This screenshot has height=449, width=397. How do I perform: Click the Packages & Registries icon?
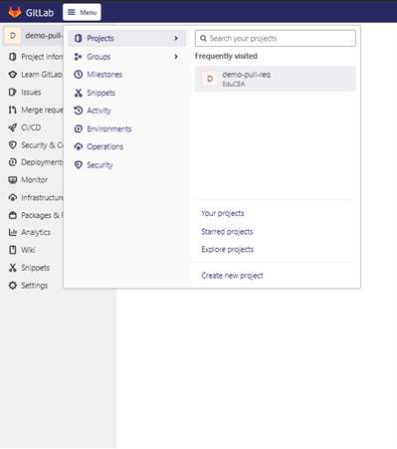tap(13, 215)
